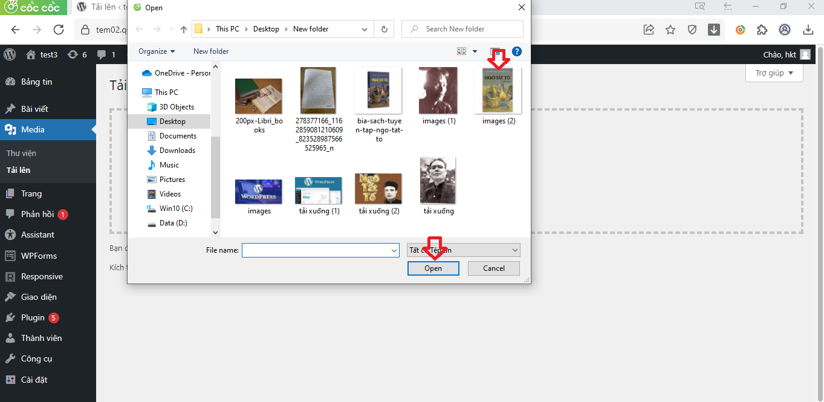
Task: Click the browser reload page icon
Action: coord(59,30)
